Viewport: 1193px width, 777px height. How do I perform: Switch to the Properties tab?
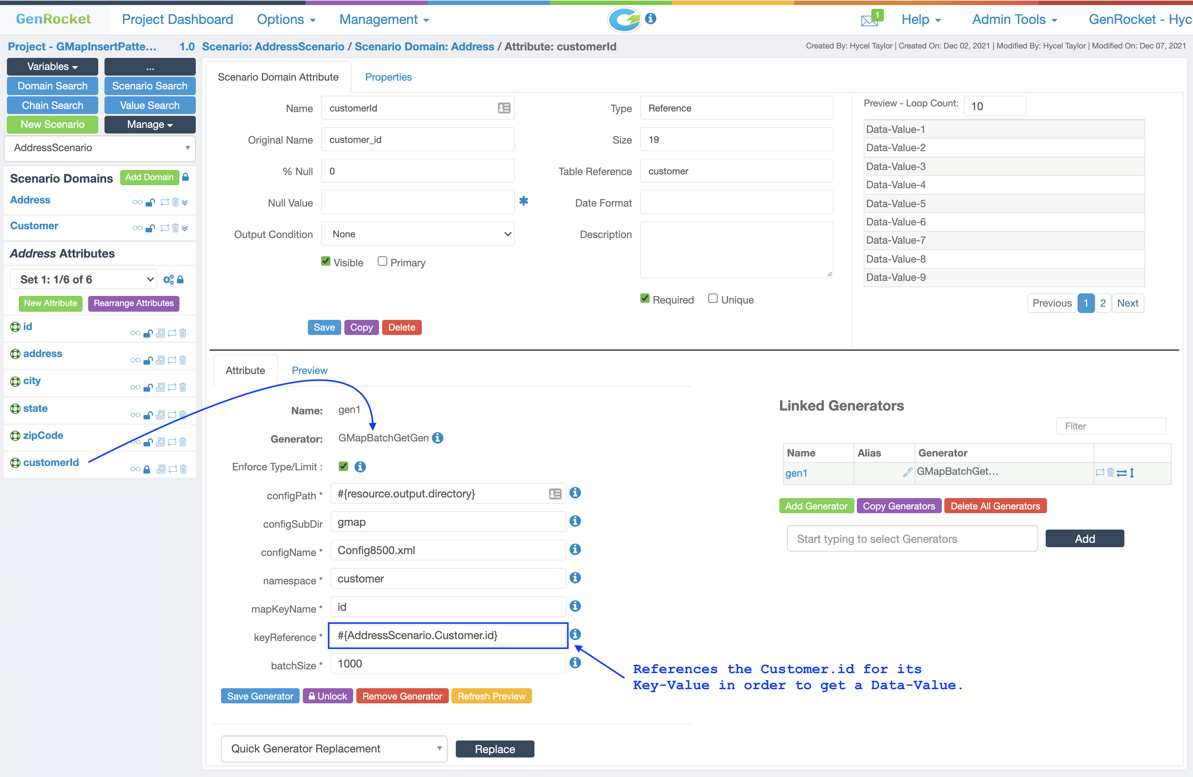tap(388, 77)
